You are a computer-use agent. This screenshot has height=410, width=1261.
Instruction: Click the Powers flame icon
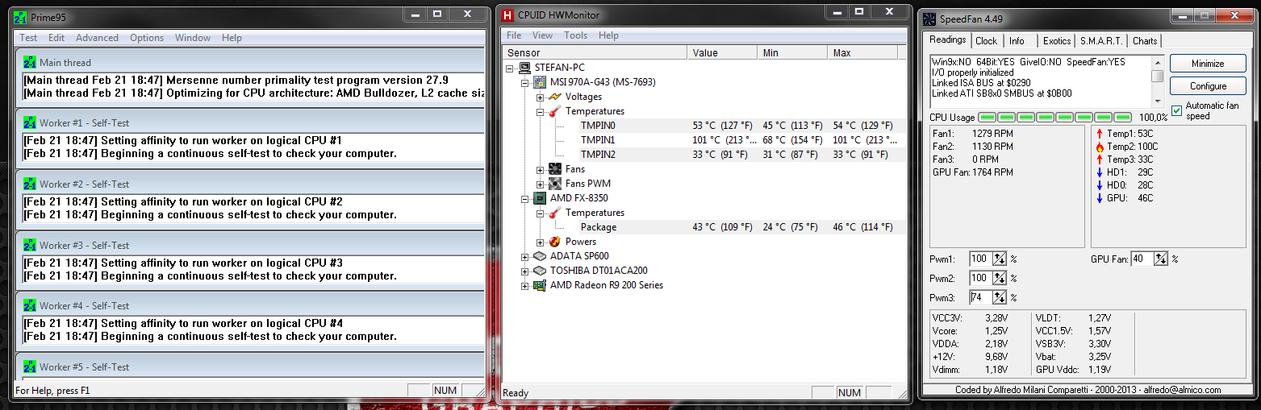(555, 242)
